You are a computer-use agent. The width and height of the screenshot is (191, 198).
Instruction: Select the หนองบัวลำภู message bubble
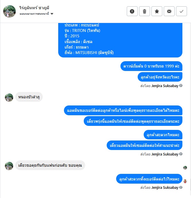pos(29,97)
